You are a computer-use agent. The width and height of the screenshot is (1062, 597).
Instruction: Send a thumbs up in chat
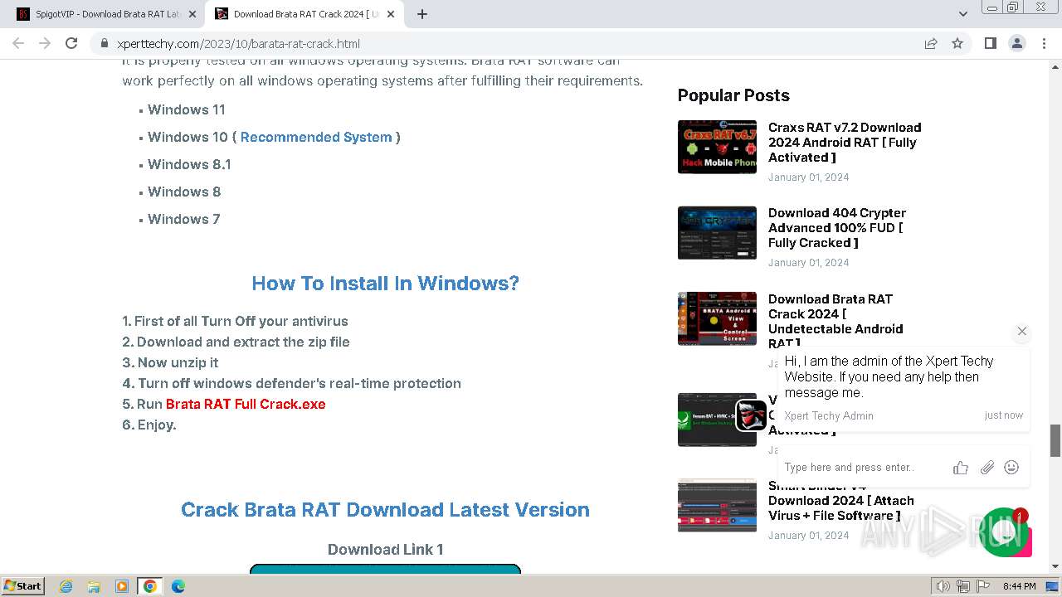click(x=961, y=468)
